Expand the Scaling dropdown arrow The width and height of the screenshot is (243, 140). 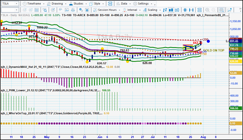click(x=160, y=10)
